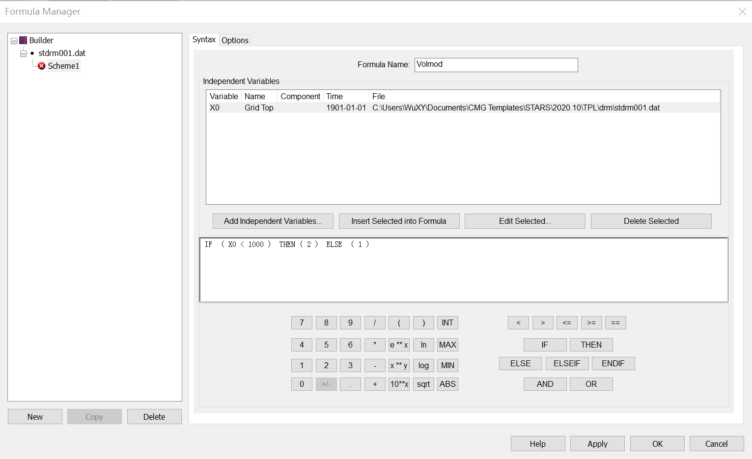Insert the == equality operator
Viewport: 752px width, 459px height.
point(615,323)
